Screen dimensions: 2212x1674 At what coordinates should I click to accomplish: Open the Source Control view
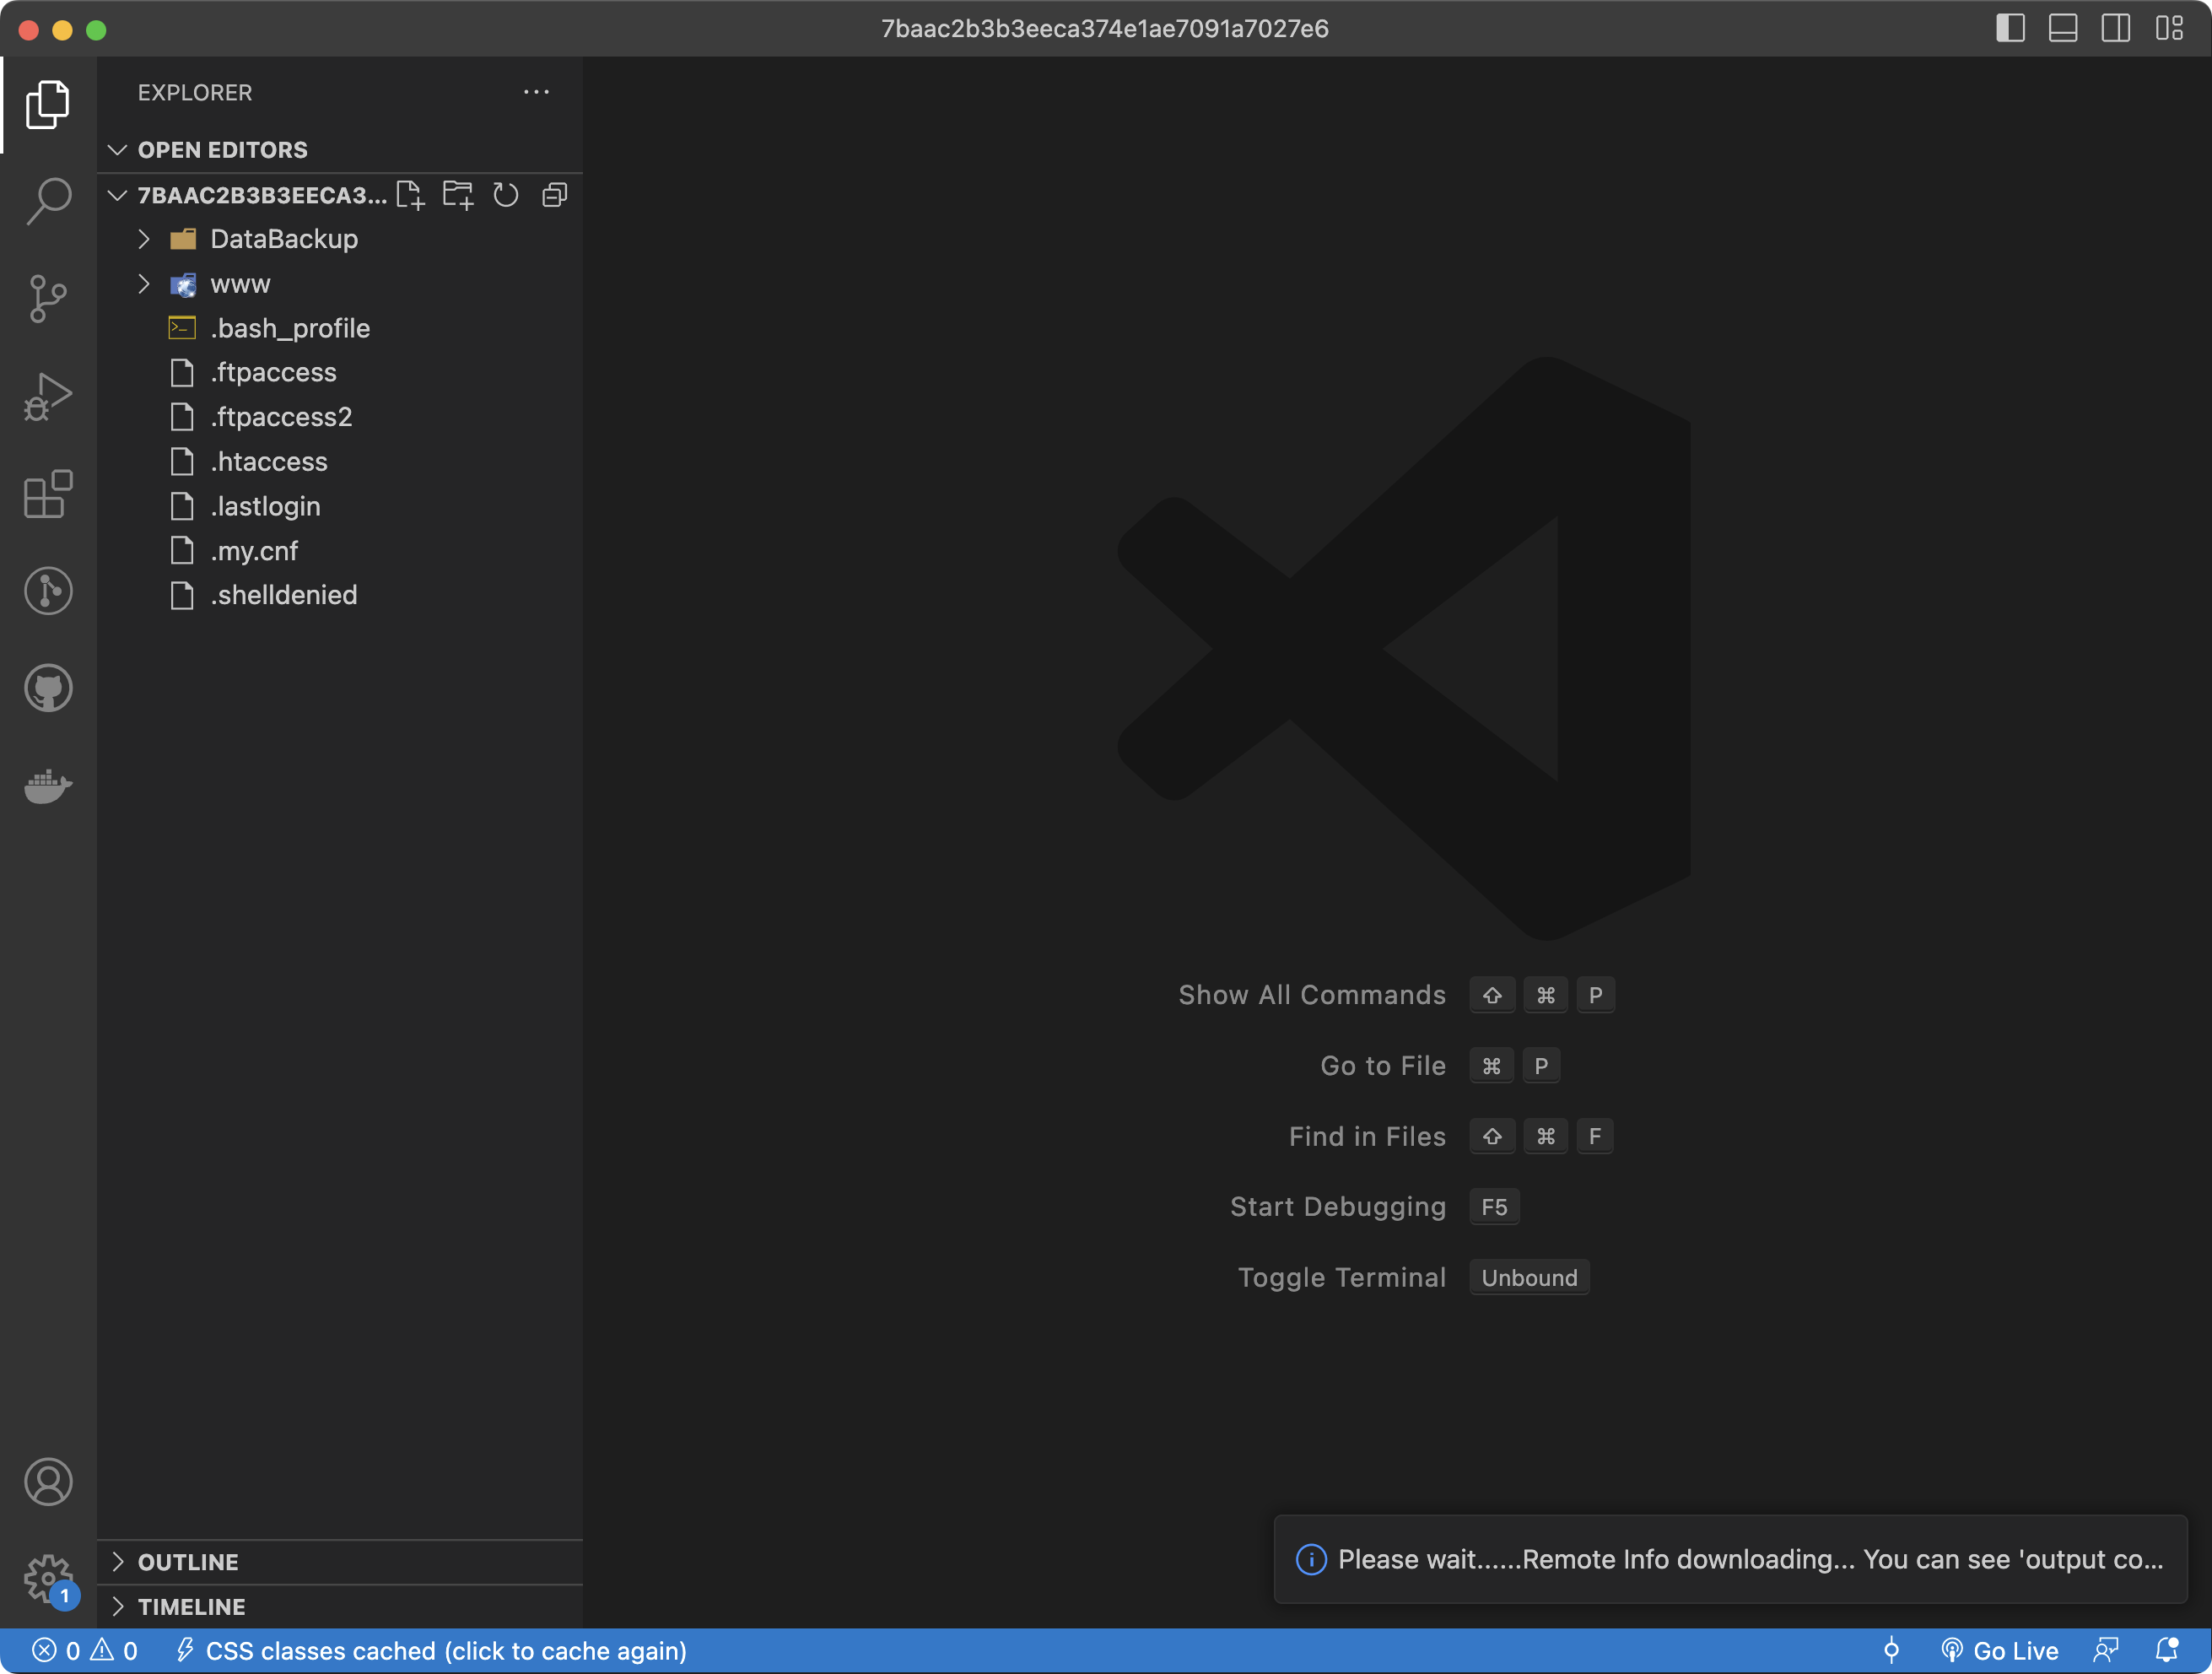[x=48, y=298]
